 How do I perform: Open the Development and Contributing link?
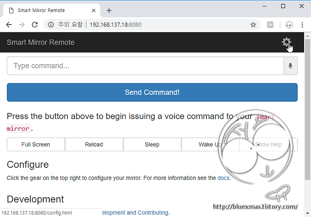tap(136, 213)
